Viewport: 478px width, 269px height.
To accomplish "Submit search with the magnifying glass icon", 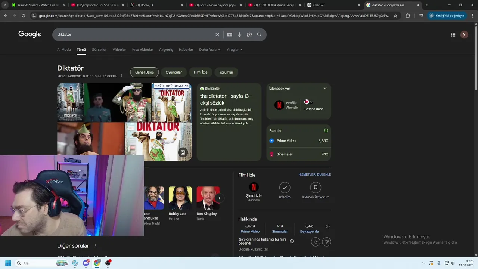I will 259,34.
